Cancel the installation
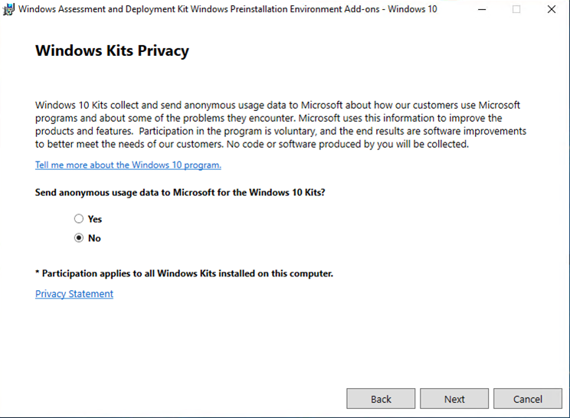The height and width of the screenshot is (418, 570). pos(528,399)
